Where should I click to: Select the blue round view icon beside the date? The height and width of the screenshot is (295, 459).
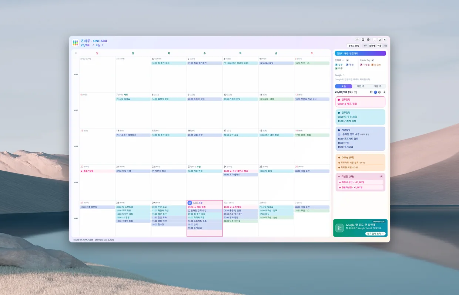(x=375, y=92)
